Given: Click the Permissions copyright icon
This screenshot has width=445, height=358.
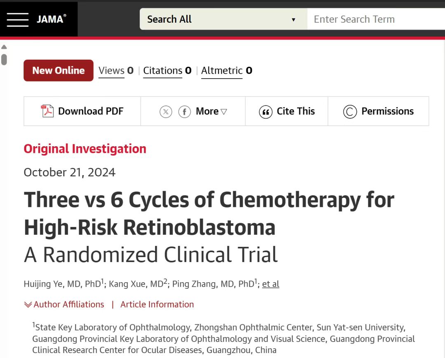Looking at the screenshot, I should click(350, 112).
